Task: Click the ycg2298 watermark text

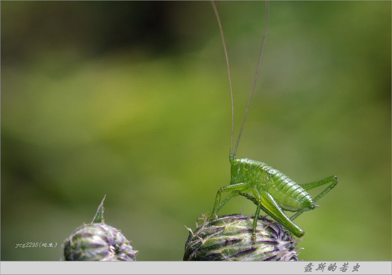Action: tap(36, 245)
